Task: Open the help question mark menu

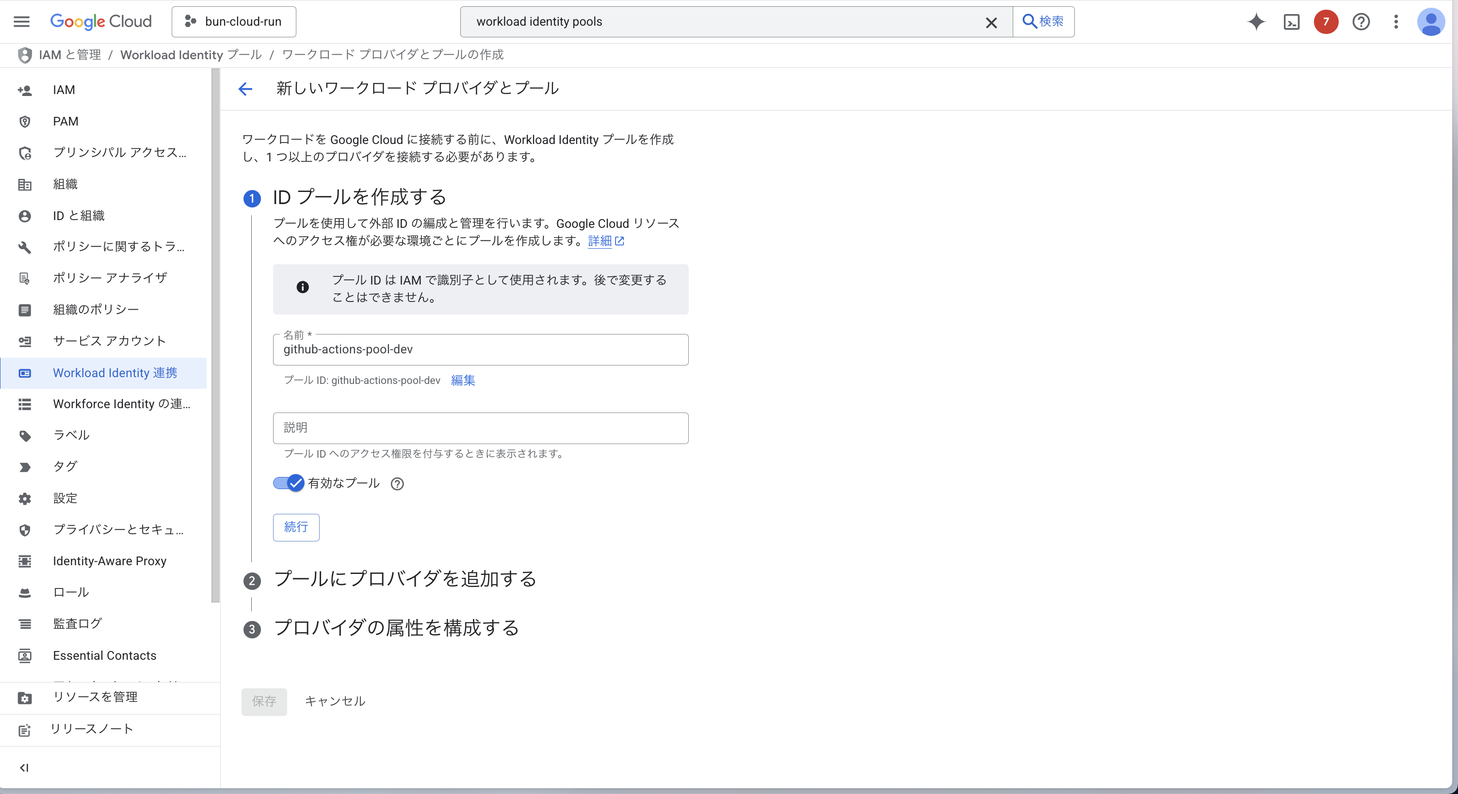Action: (1361, 21)
